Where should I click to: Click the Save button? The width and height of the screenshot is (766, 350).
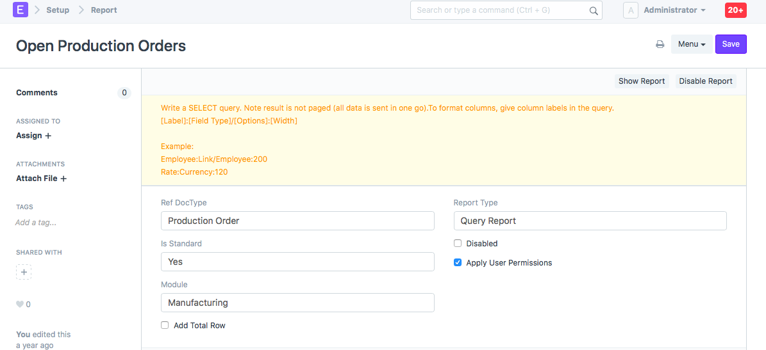[x=730, y=44]
